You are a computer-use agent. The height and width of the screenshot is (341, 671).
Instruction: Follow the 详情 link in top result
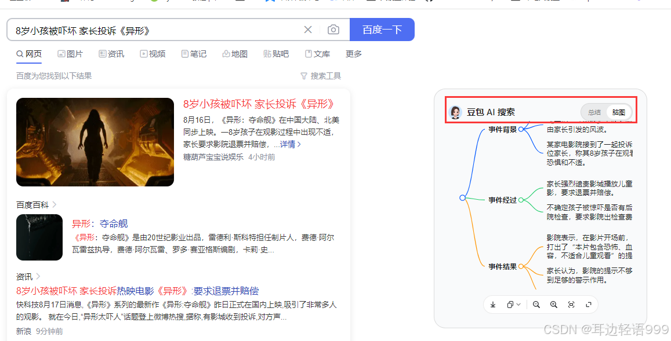coord(291,144)
